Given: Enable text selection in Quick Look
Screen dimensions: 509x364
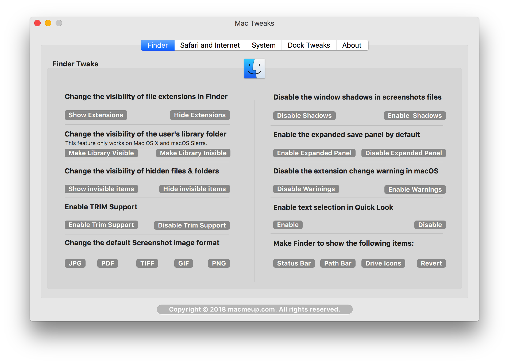Looking at the screenshot, I should [x=288, y=225].
